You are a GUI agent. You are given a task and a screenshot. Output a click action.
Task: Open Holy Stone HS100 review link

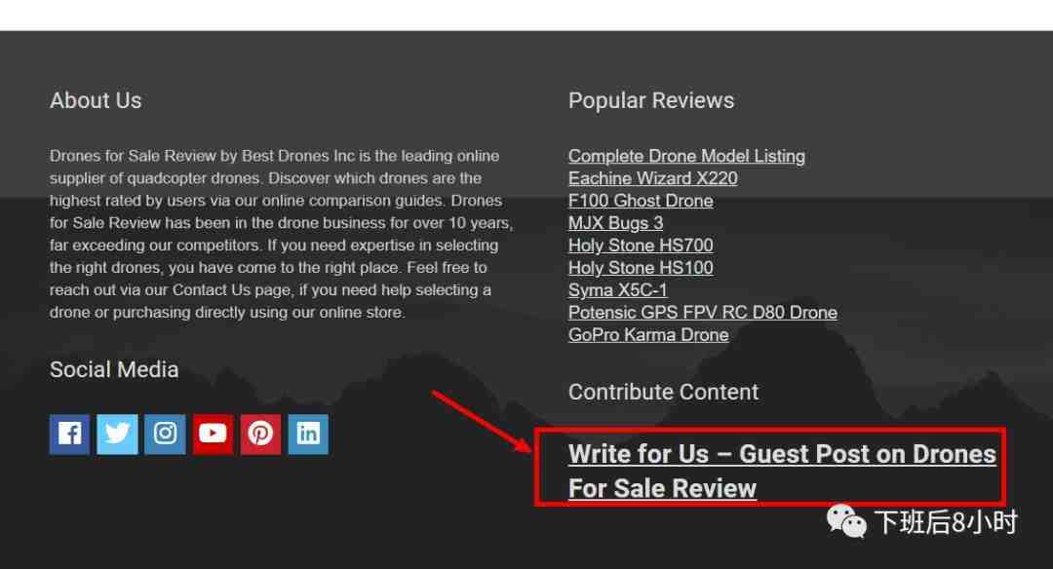641,268
